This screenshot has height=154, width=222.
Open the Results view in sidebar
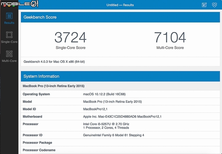pyautogui.click(x=9, y=18)
